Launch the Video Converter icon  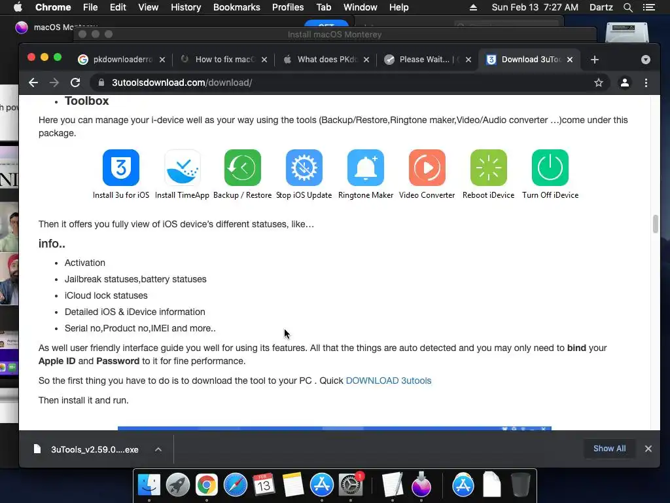(x=427, y=167)
